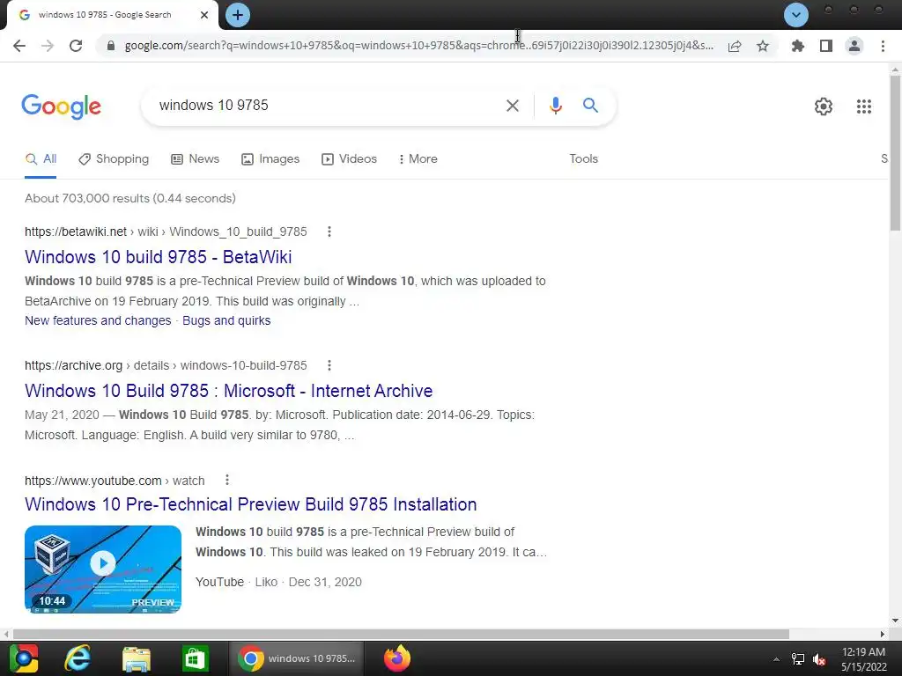The image size is (902, 676).
Task: Go to Google homepage via logo
Action: point(62,107)
